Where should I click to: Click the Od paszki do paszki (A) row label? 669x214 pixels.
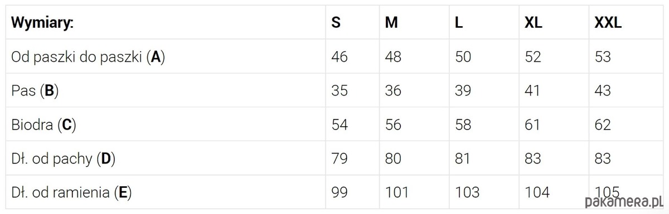click(x=88, y=57)
